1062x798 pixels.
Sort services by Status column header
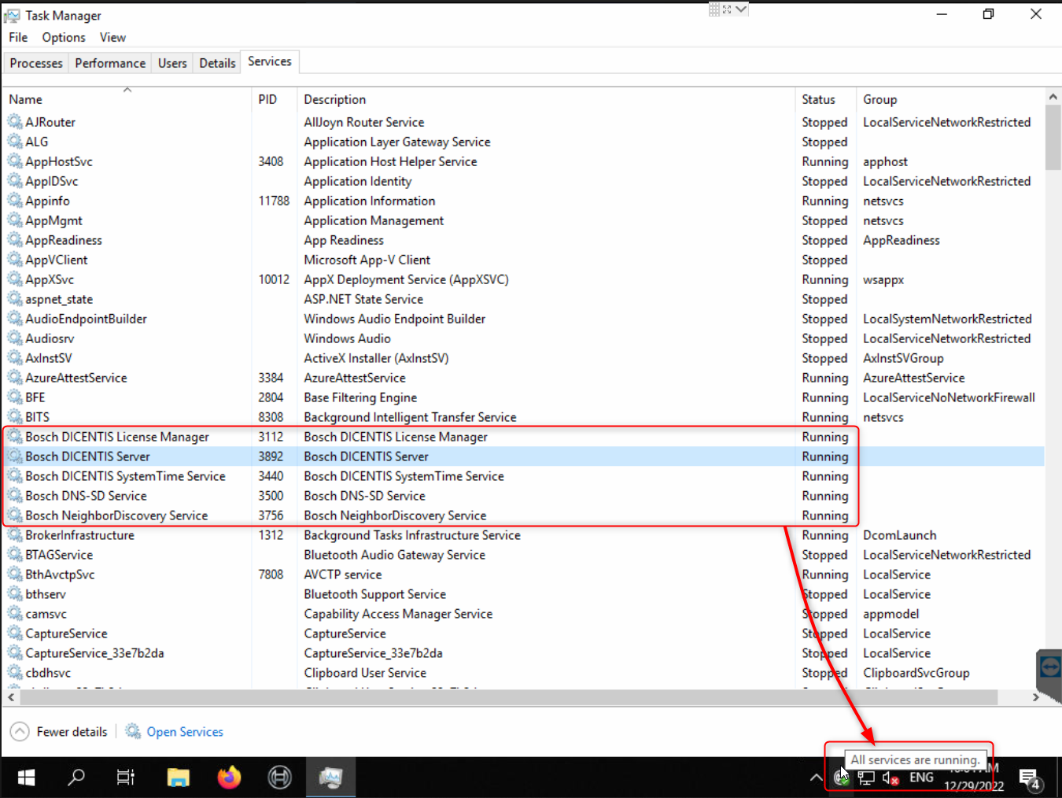(818, 100)
